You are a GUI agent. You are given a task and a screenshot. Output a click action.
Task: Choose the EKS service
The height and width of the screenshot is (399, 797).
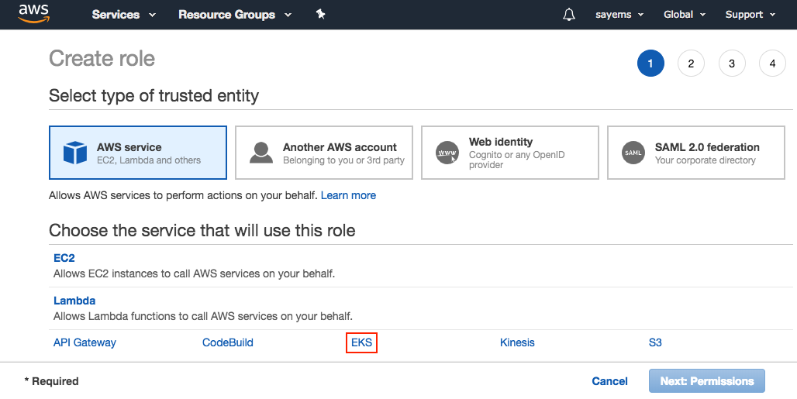361,342
